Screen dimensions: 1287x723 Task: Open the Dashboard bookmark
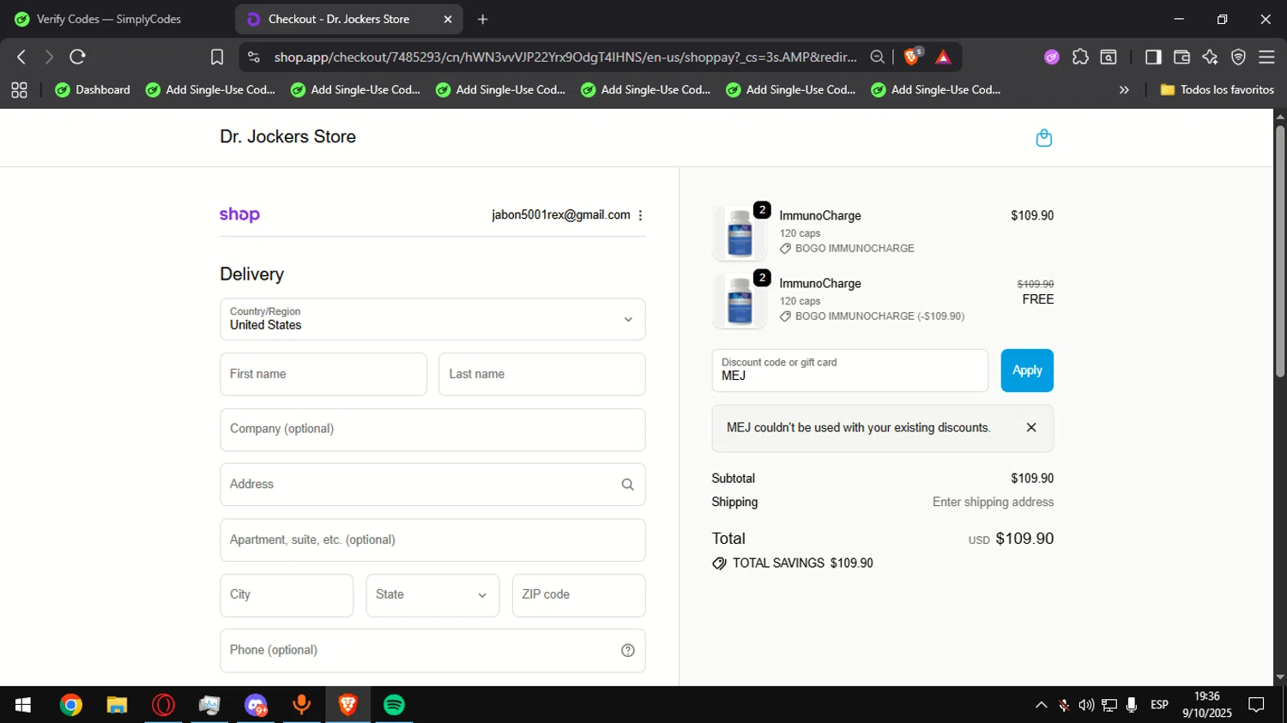[x=92, y=90]
